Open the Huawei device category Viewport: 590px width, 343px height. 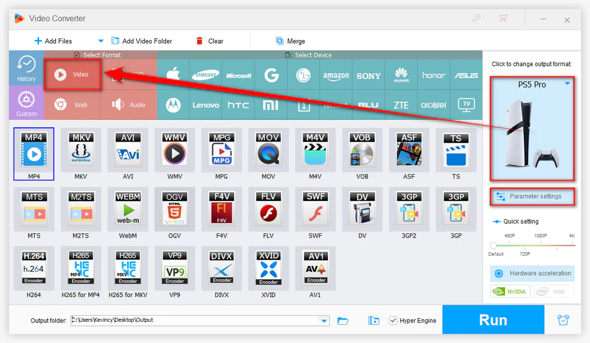pos(401,74)
